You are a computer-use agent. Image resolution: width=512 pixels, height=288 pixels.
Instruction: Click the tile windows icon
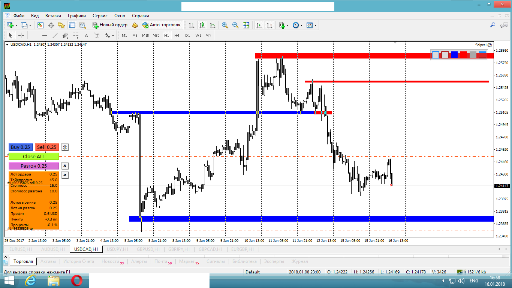click(x=246, y=25)
